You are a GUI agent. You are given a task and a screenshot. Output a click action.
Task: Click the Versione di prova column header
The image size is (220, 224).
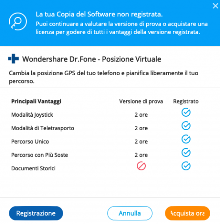coord(141,101)
